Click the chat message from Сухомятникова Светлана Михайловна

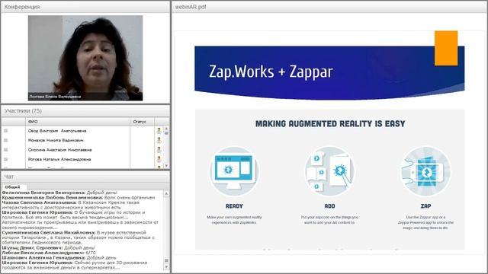point(78,237)
